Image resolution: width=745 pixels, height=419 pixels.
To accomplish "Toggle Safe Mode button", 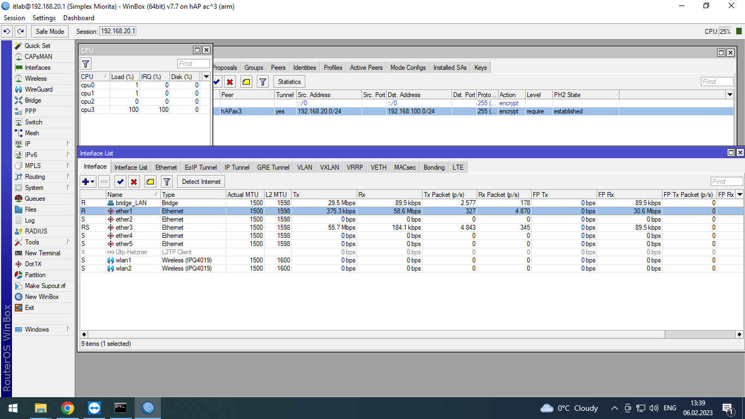I will click(50, 32).
